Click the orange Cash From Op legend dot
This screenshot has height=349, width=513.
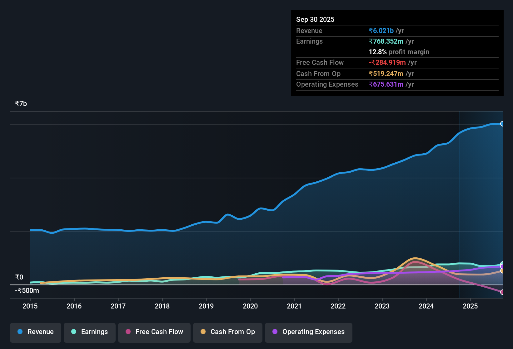pos(203,332)
